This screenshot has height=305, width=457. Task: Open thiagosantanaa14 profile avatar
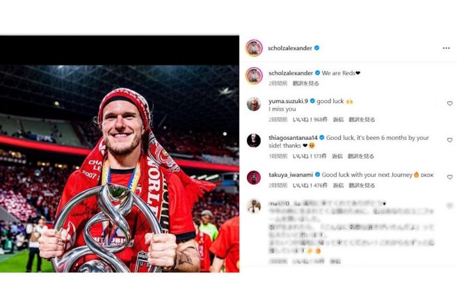254,140
